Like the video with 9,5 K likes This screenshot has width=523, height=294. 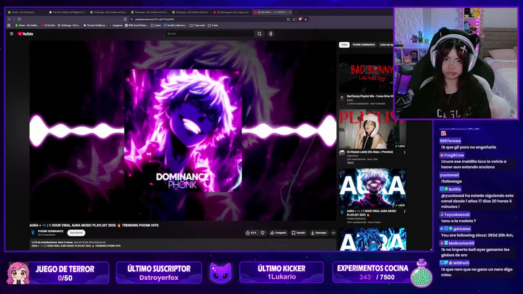coord(251,233)
